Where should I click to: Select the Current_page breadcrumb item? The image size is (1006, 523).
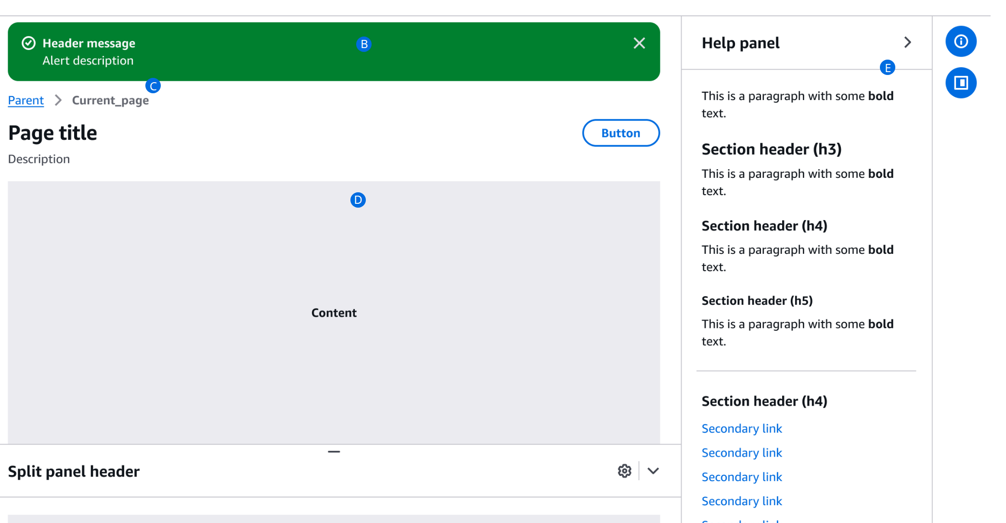coord(110,100)
